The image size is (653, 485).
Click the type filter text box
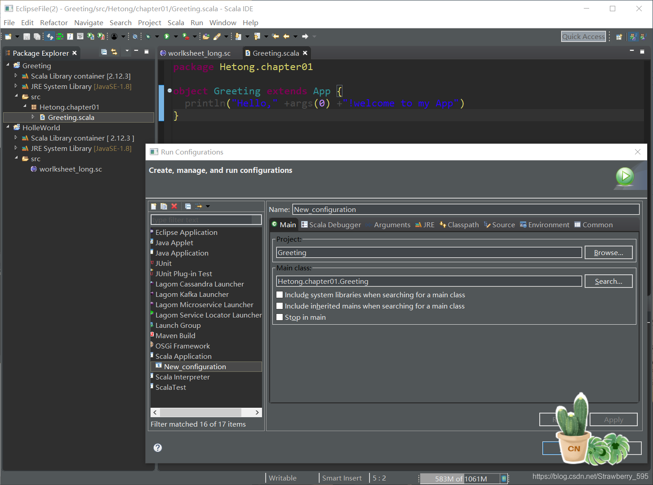pos(206,220)
